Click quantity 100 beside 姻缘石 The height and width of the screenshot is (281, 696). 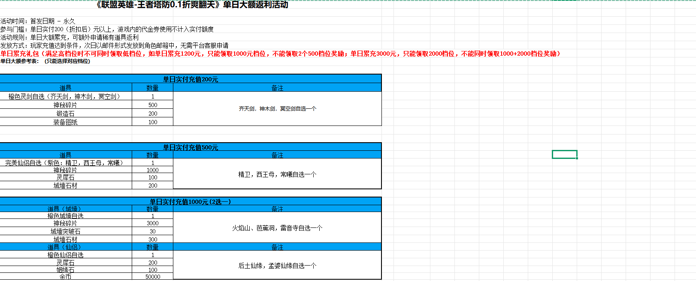pyautogui.click(x=153, y=270)
